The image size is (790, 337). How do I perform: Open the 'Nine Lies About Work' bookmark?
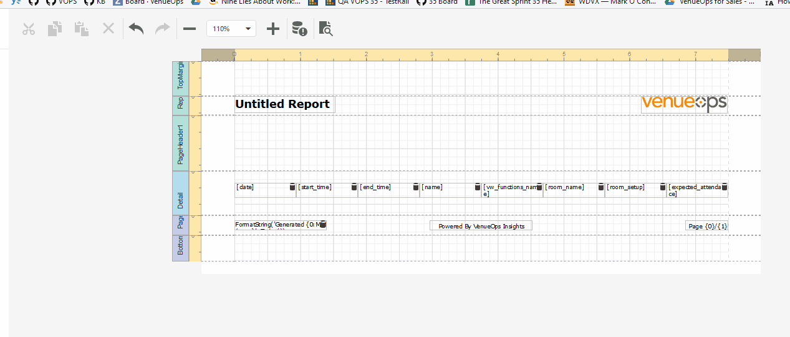[254, 2]
